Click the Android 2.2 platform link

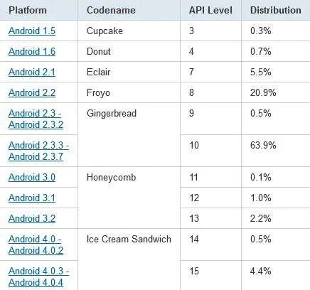coord(32,92)
